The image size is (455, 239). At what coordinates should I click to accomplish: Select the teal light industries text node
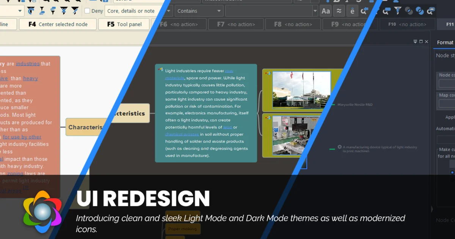pyautogui.click(x=206, y=113)
